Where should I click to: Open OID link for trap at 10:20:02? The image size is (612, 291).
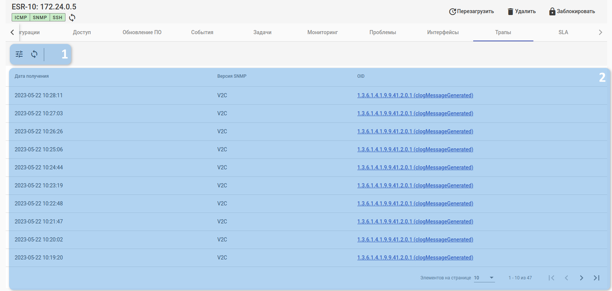[x=415, y=240]
